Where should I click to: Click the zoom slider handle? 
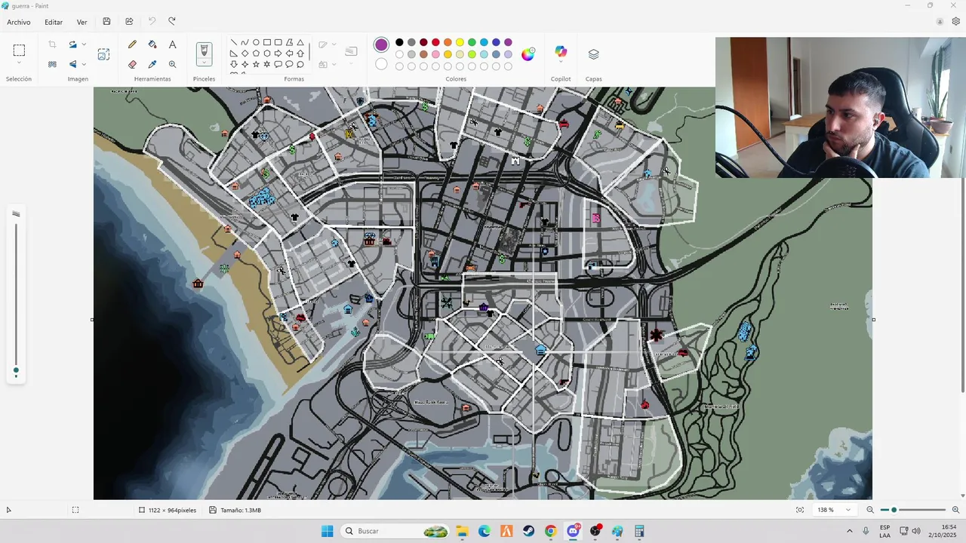(894, 510)
